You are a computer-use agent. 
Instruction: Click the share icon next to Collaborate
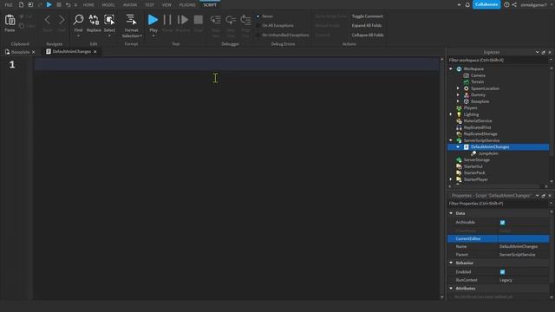coord(514,4)
